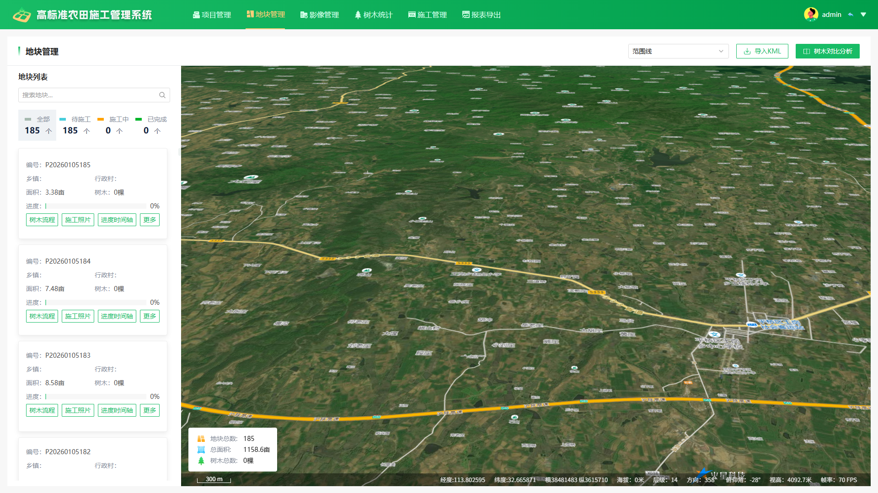Open 进度时间轴 for plot P20260105183
This screenshot has height=493, width=878.
click(x=117, y=410)
